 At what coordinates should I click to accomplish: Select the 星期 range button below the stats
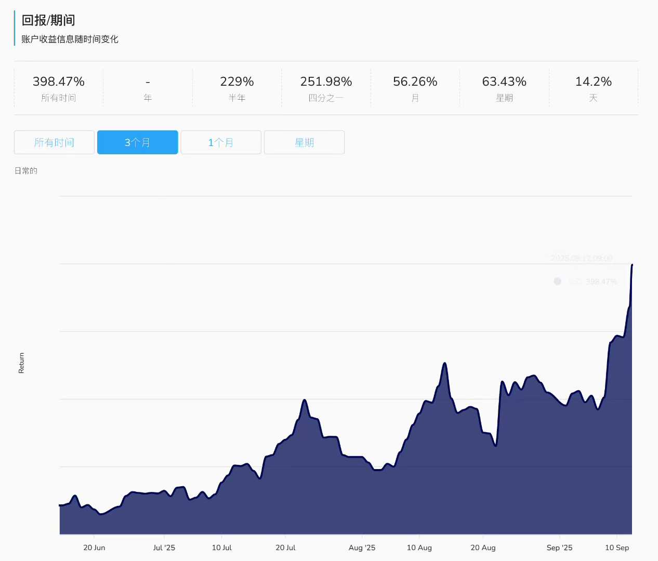coord(304,142)
